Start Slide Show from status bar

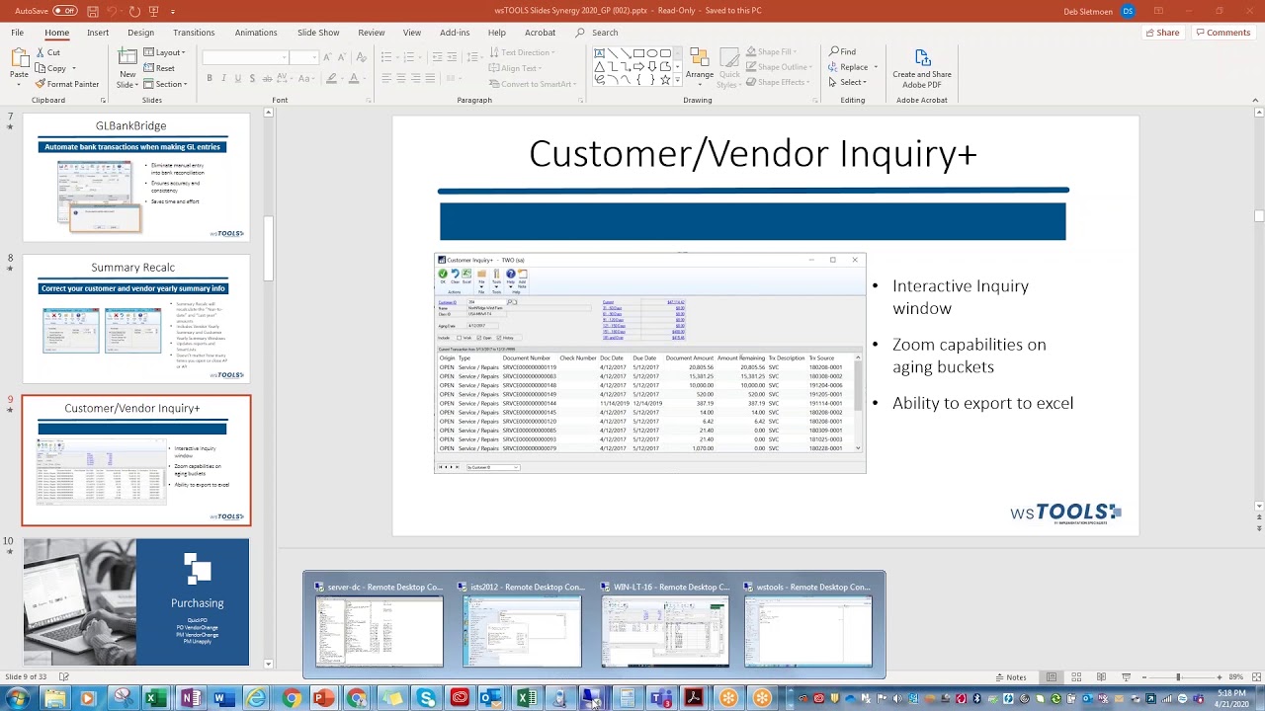click(x=1126, y=677)
